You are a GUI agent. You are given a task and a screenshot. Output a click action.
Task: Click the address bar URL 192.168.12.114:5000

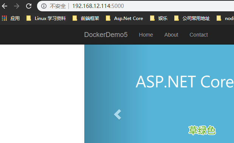click(x=98, y=6)
